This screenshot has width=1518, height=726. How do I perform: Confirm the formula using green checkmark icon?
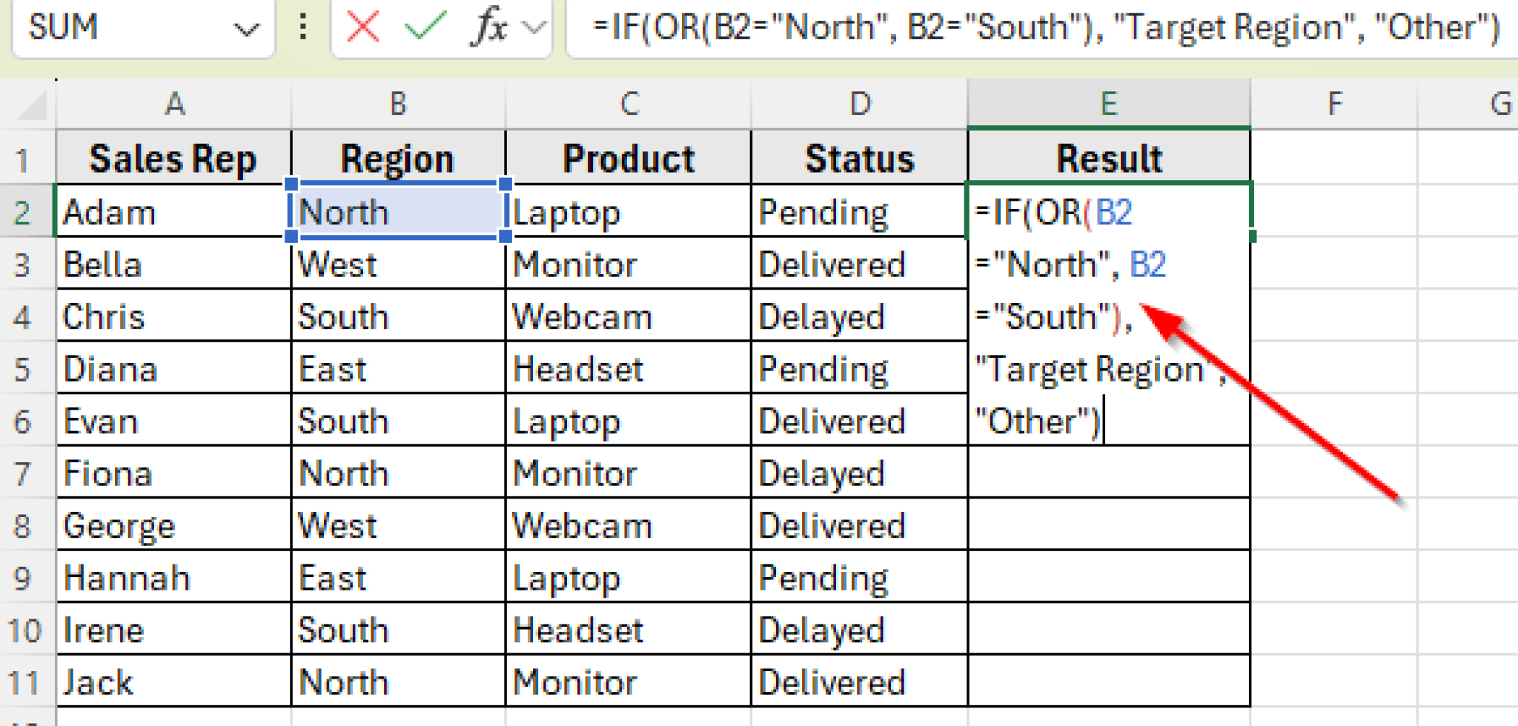[420, 28]
